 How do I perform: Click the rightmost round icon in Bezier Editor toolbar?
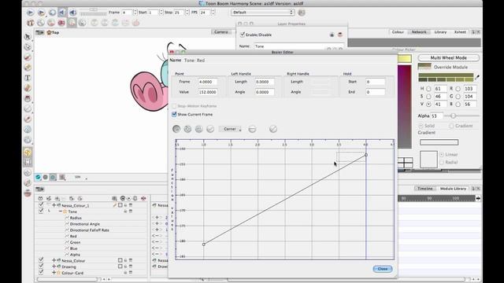click(273, 129)
